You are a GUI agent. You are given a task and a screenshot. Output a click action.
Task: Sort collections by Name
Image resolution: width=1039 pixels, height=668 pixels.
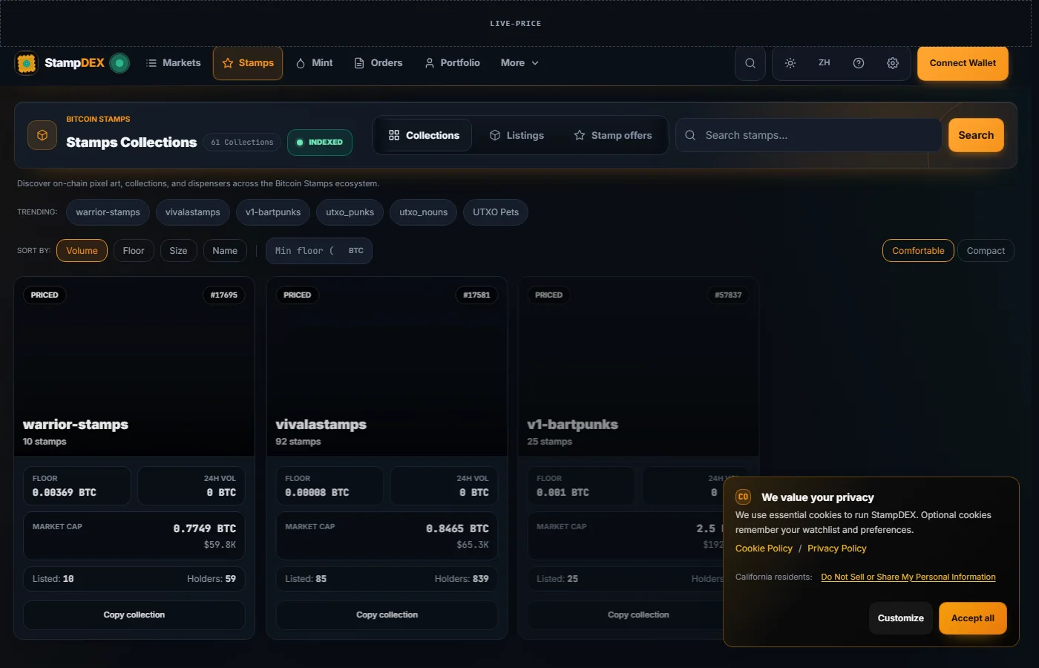click(x=225, y=251)
